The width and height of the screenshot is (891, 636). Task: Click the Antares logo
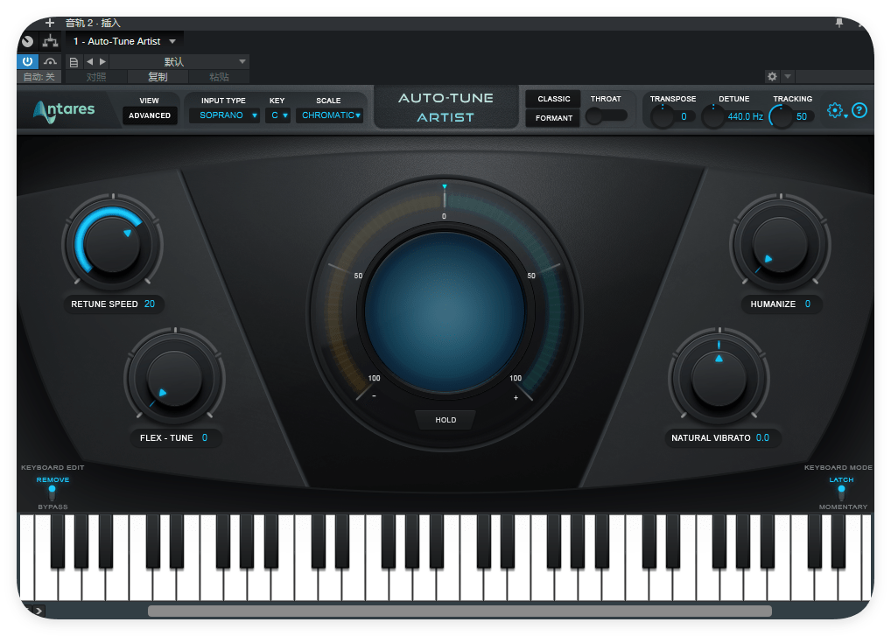coord(64,111)
